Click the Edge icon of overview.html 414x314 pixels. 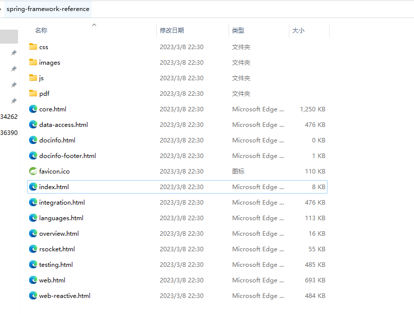coord(33,233)
